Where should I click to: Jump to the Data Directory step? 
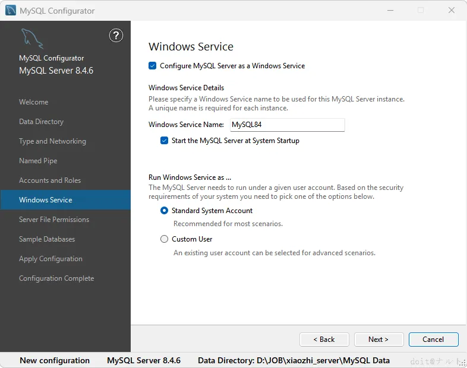pyautogui.click(x=42, y=122)
